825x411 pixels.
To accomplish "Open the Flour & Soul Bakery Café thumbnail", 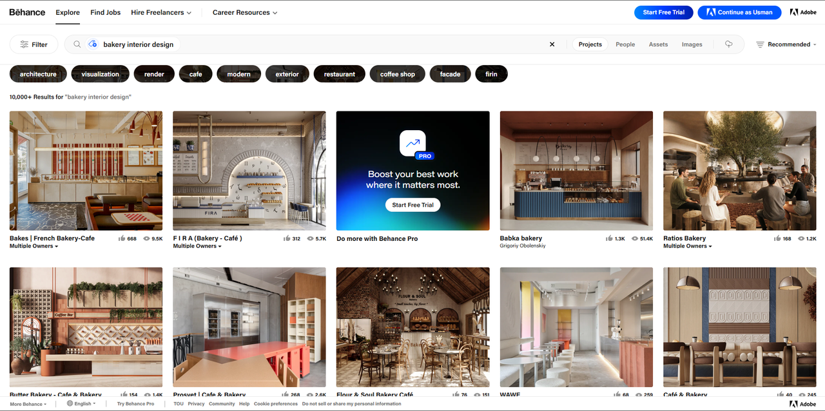I will (x=412, y=327).
